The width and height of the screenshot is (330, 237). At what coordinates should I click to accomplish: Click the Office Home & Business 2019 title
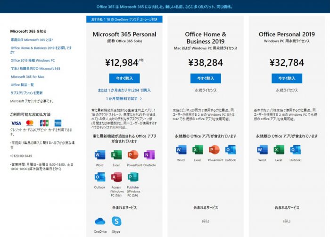(x=206, y=38)
